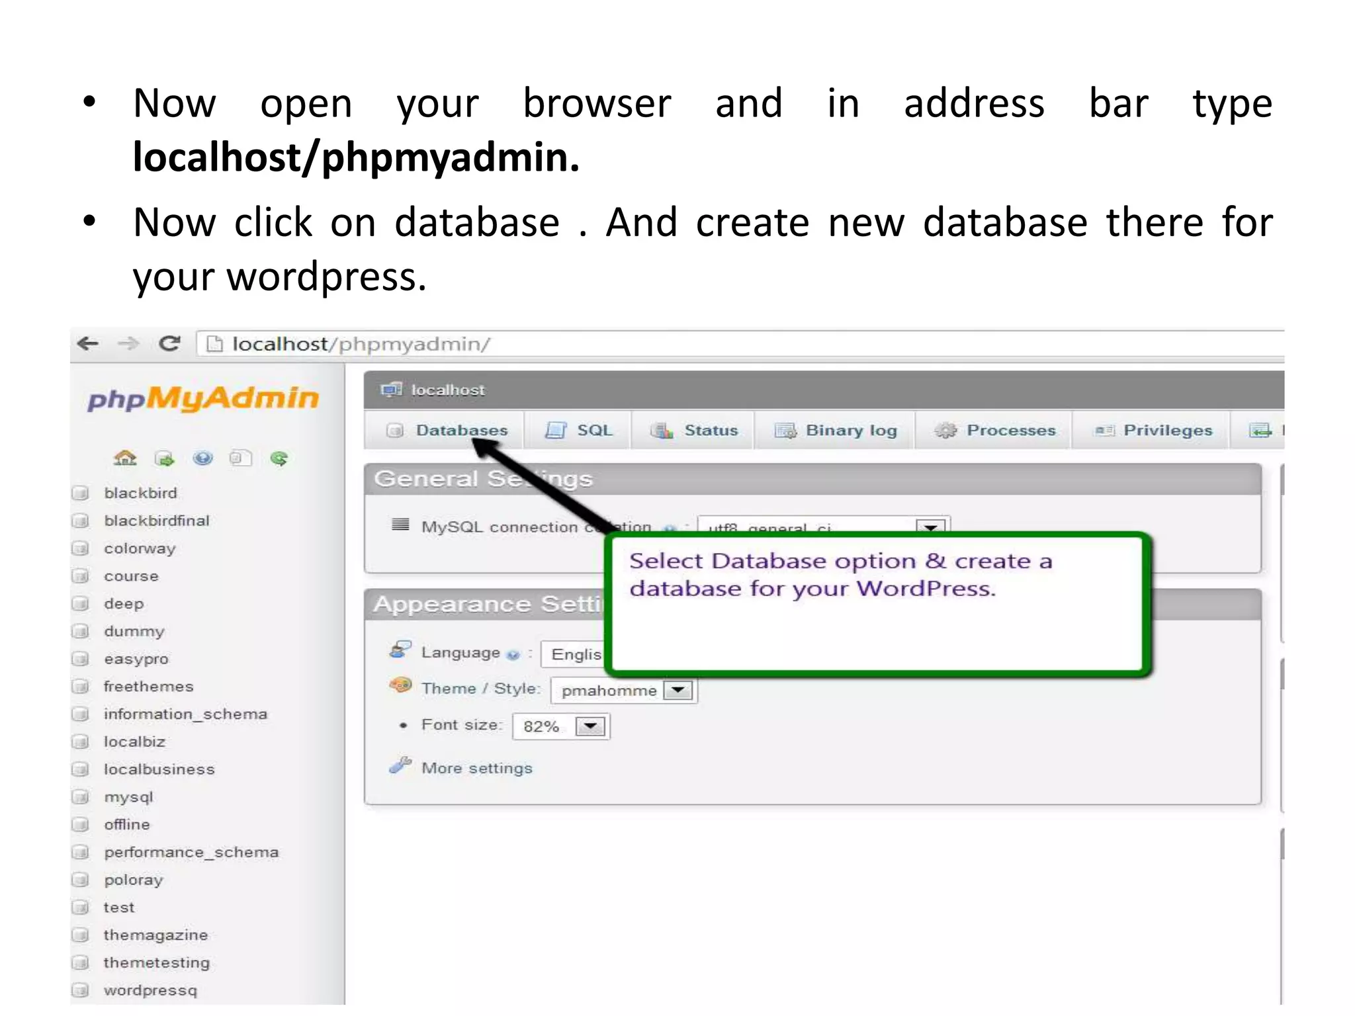Click the database icon beside offline
The height and width of the screenshot is (1016, 1355).
coord(81,825)
